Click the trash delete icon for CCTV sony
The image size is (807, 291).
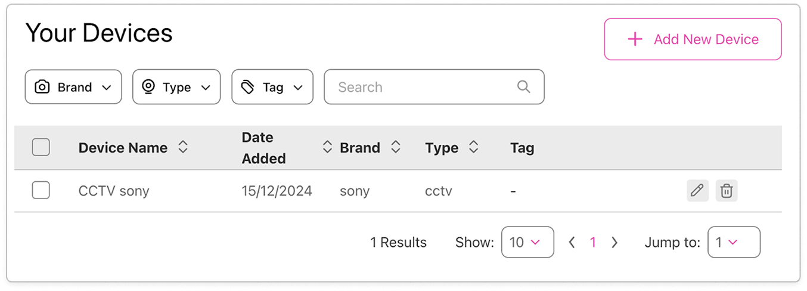[726, 191]
